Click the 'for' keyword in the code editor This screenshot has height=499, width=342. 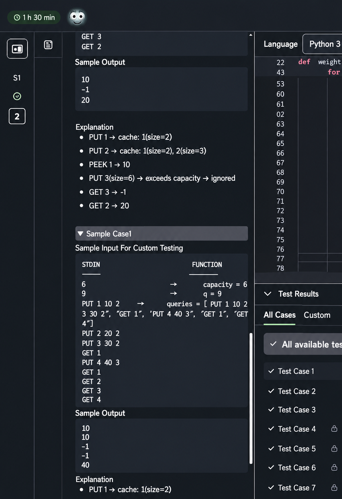click(334, 72)
